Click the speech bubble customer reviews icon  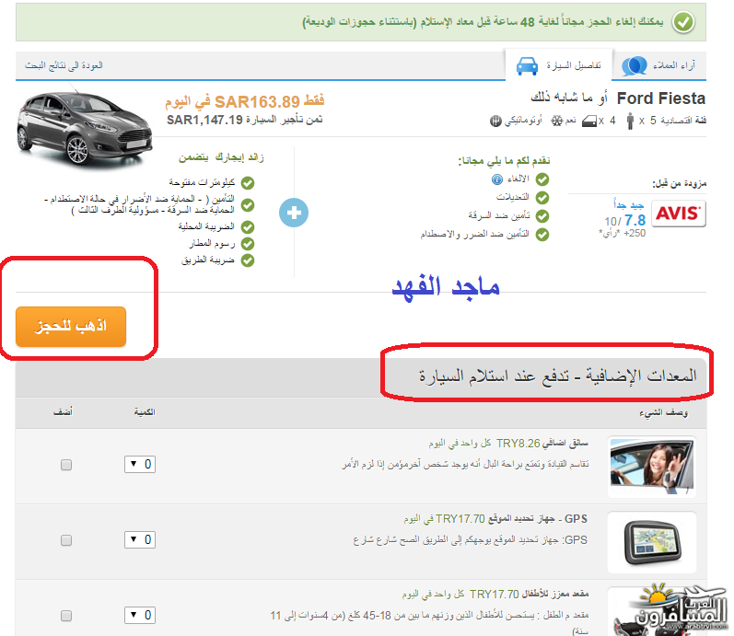point(635,66)
